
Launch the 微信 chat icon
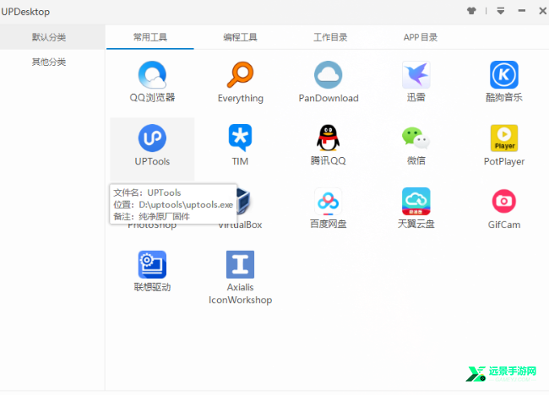coord(416,138)
